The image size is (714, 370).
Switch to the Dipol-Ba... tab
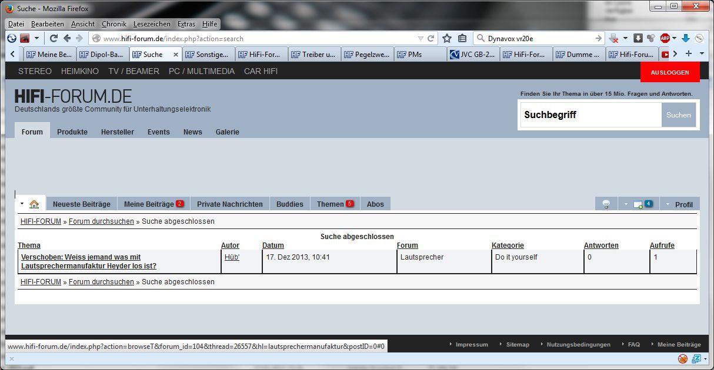(102, 55)
